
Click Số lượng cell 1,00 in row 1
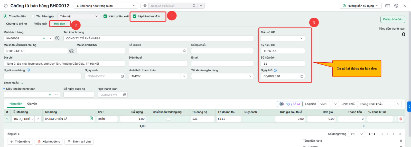tap(133, 119)
